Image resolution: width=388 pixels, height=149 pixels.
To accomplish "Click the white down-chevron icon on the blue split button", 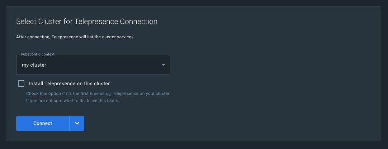I will pyautogui.click(x=77, y=123).
